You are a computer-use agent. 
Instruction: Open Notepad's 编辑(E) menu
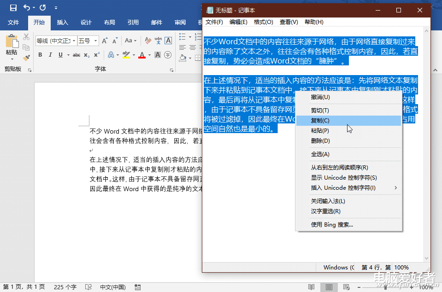(x=238, y=22)
